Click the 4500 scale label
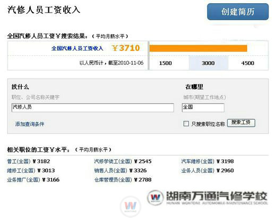The width and height of the screenshot is (276, 218). [x=248, y=63]
